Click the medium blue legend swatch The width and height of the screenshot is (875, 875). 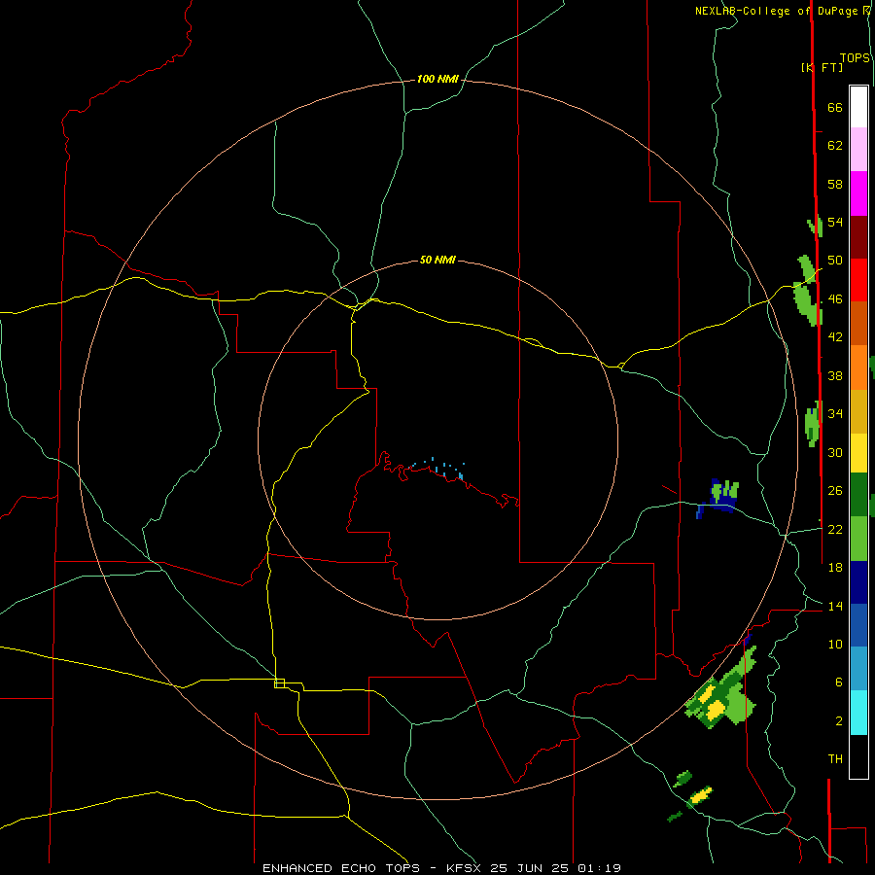pyautogui.click(x=858, y=625)
